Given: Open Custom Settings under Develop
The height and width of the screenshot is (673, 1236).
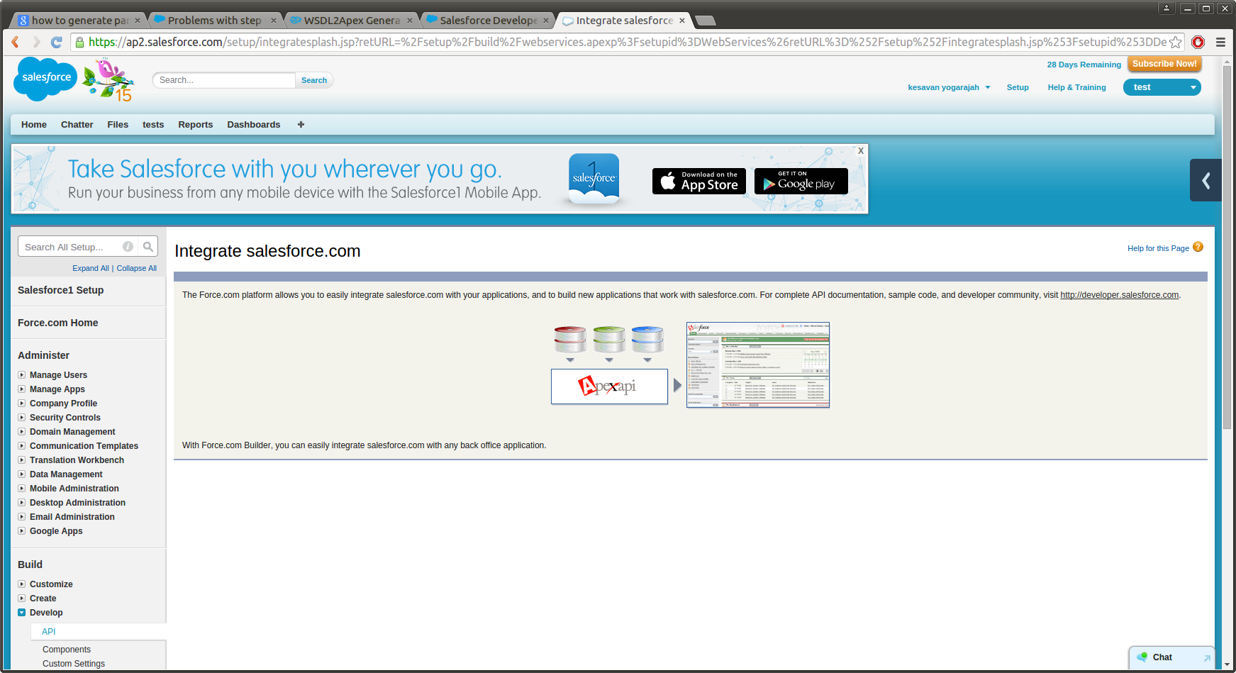Looking at the screenshot, I should pyautogui.click(x=74, y=664).
